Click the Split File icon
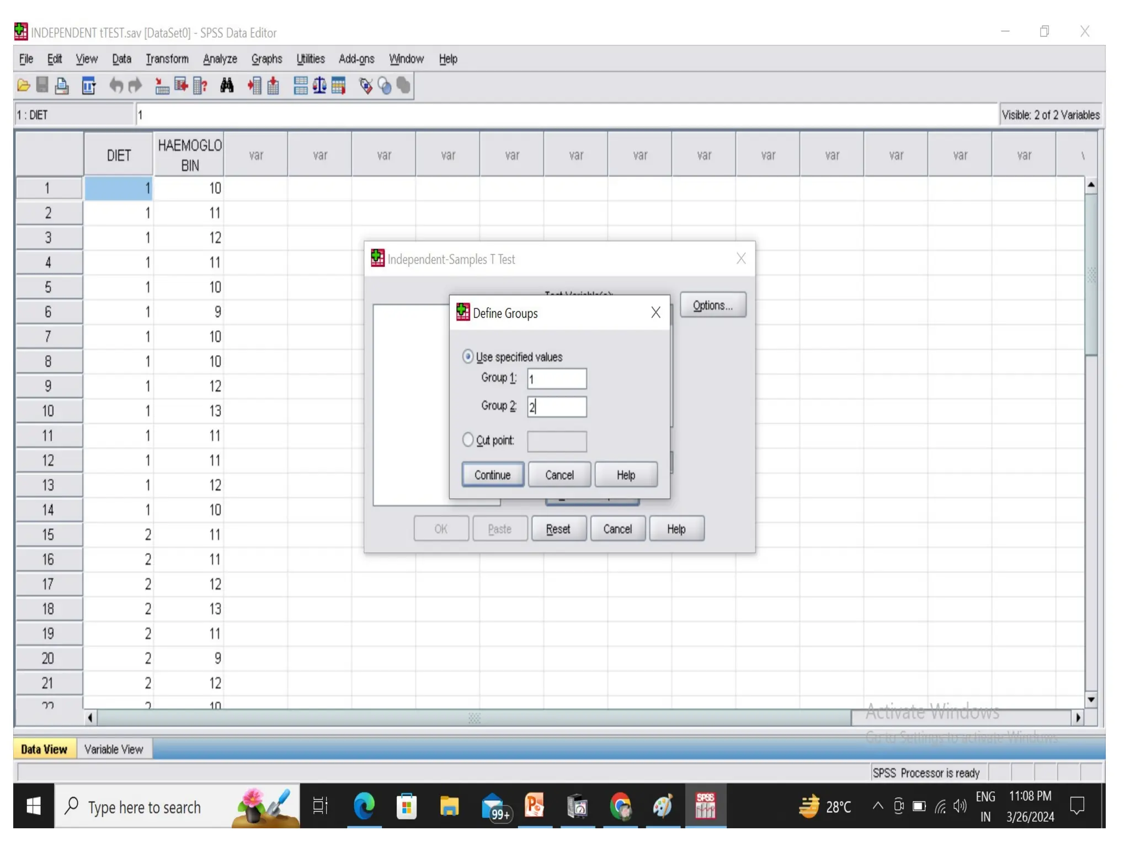This screenshot has width=1130, height=847. [x=301, y=85]
